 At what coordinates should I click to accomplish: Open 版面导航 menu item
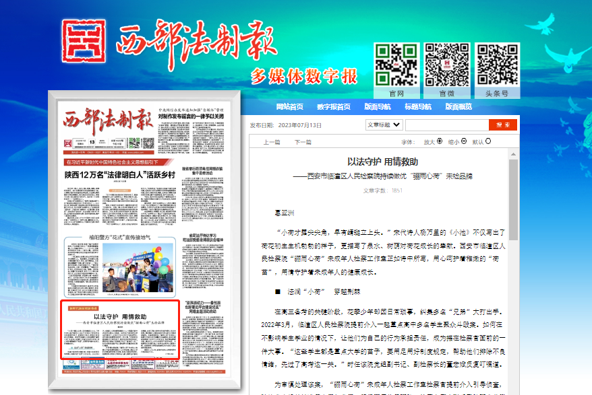point(377,107)
